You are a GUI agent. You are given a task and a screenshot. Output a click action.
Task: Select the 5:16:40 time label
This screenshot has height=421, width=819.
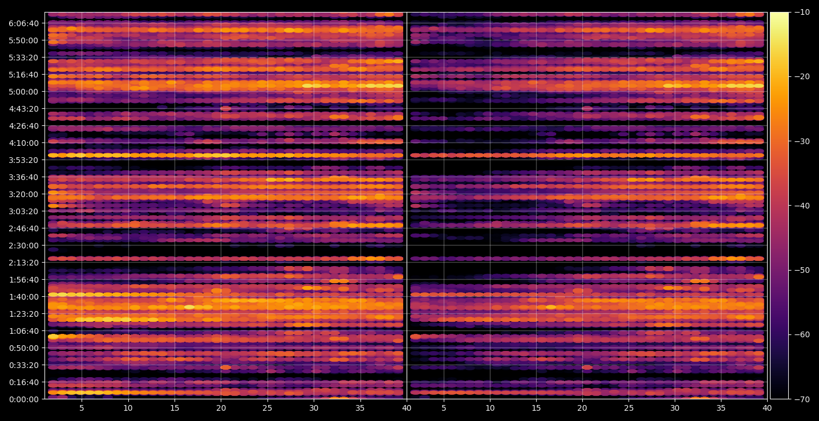[24, 75]
